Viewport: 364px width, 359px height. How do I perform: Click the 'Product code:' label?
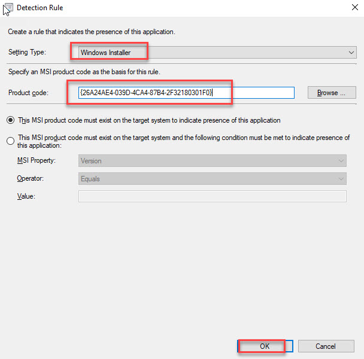[28, 93]
